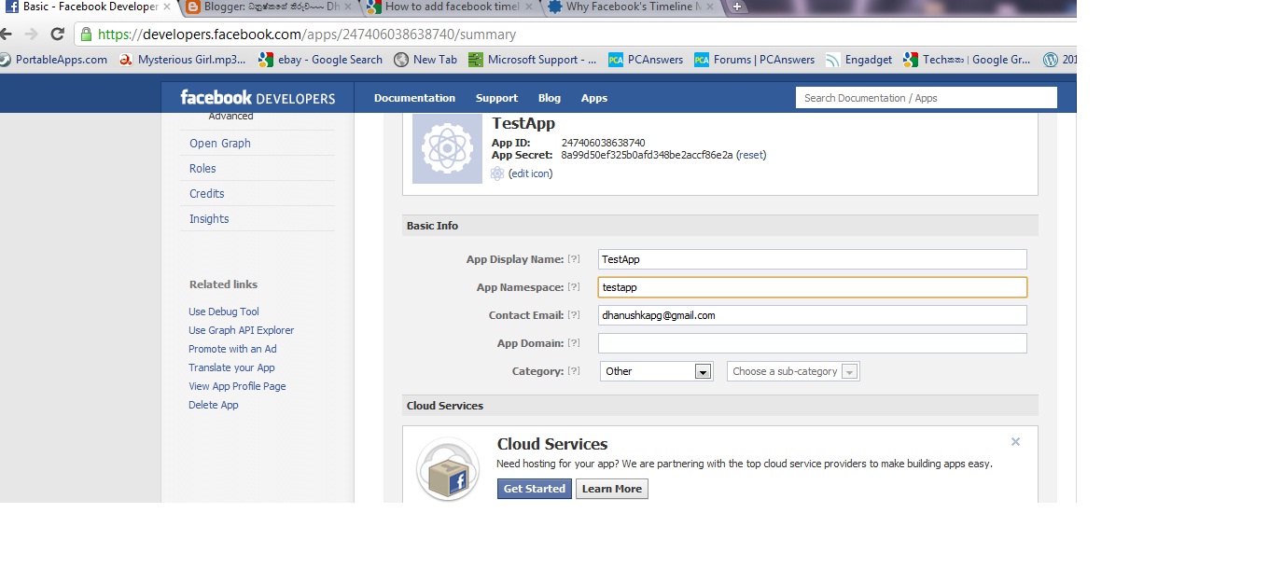Click the browser back arrow
The height and width of the screenshot is (582, 1269).
point(7,35)
